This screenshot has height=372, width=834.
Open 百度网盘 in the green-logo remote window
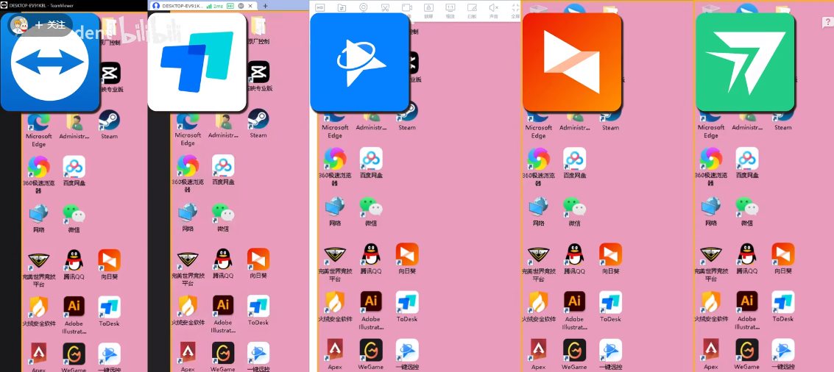click(747, 162)
